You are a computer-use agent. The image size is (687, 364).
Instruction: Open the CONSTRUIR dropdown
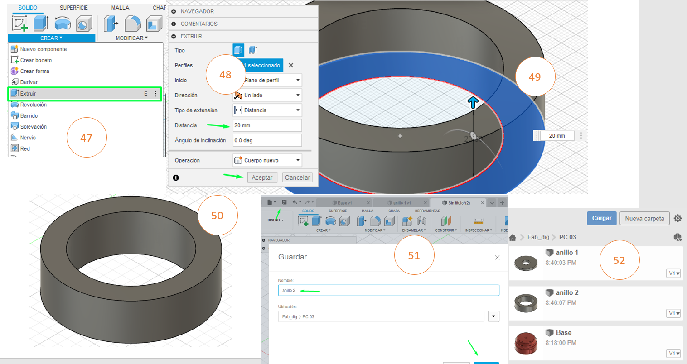[x=446, y=230]
